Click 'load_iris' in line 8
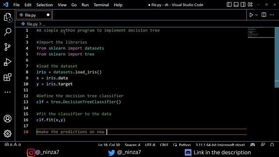 pyautogui.click(x=86, y=72)
